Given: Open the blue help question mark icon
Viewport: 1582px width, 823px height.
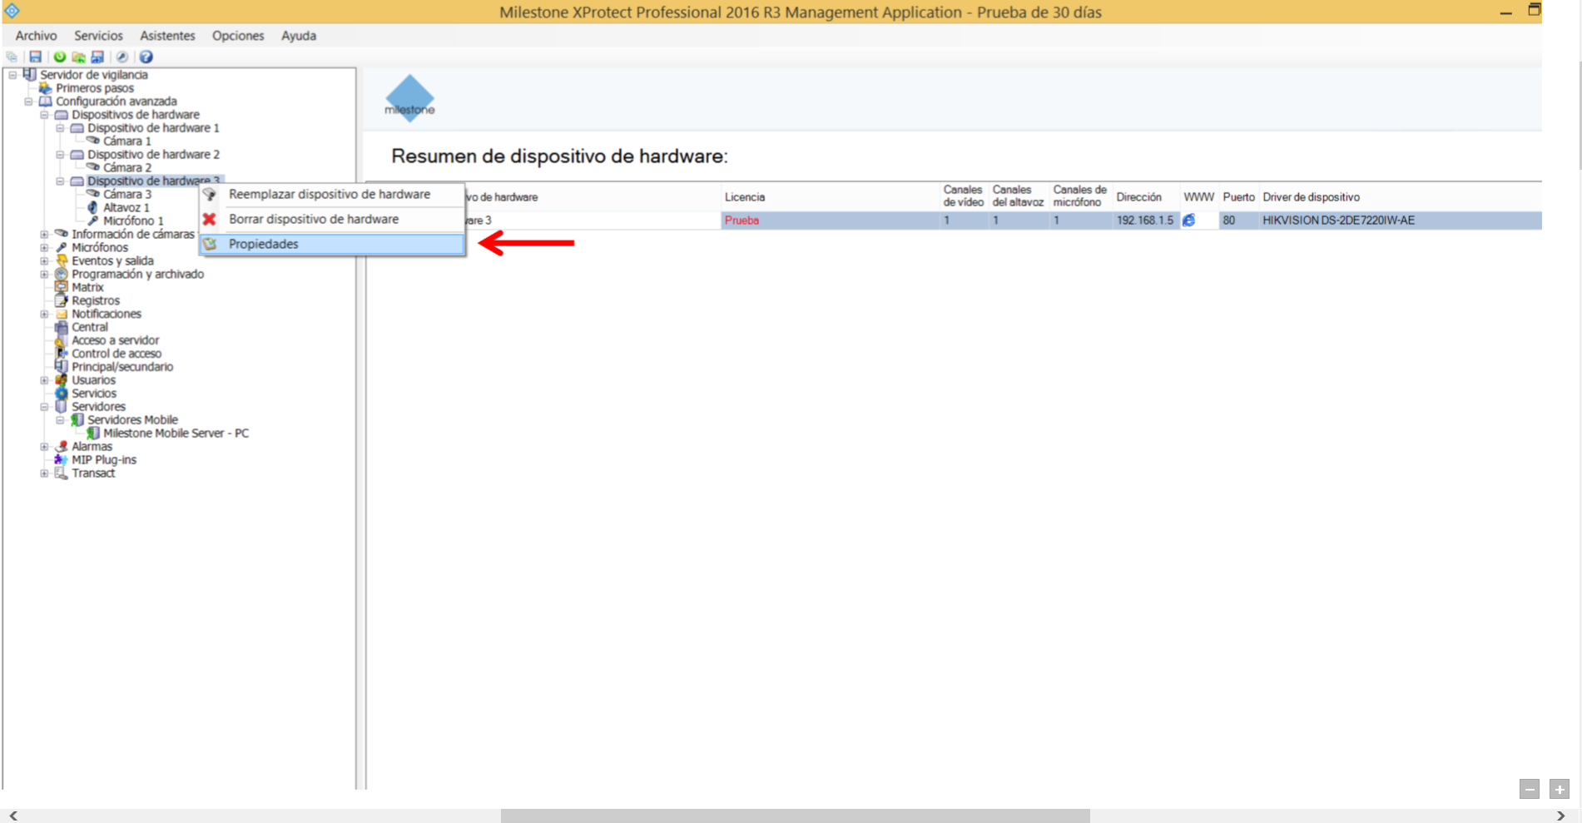Looking at the screenshot, I should pyautogui.click(x=146, y=57).
